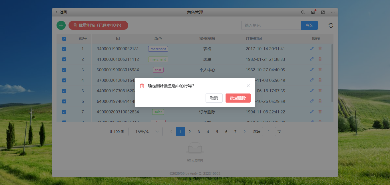Refresh the role table
This screenshot has width=390, height=185.
(331, 25)
